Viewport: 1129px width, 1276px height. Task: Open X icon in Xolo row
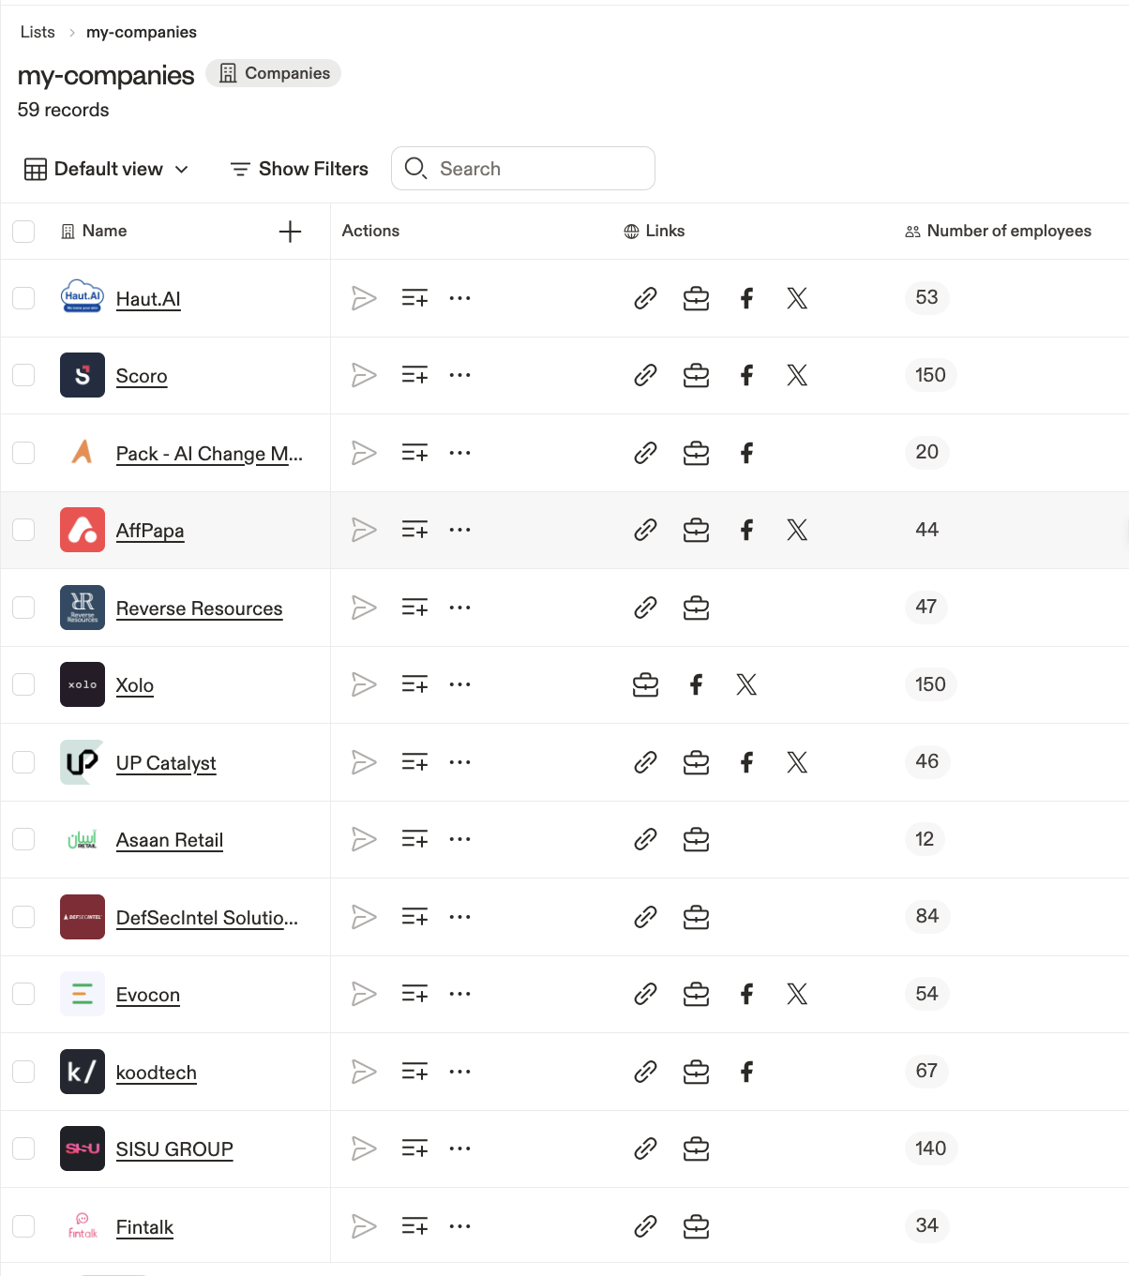[746, 684]
